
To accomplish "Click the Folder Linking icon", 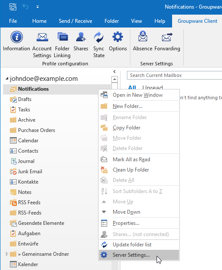I will (62, 37).
